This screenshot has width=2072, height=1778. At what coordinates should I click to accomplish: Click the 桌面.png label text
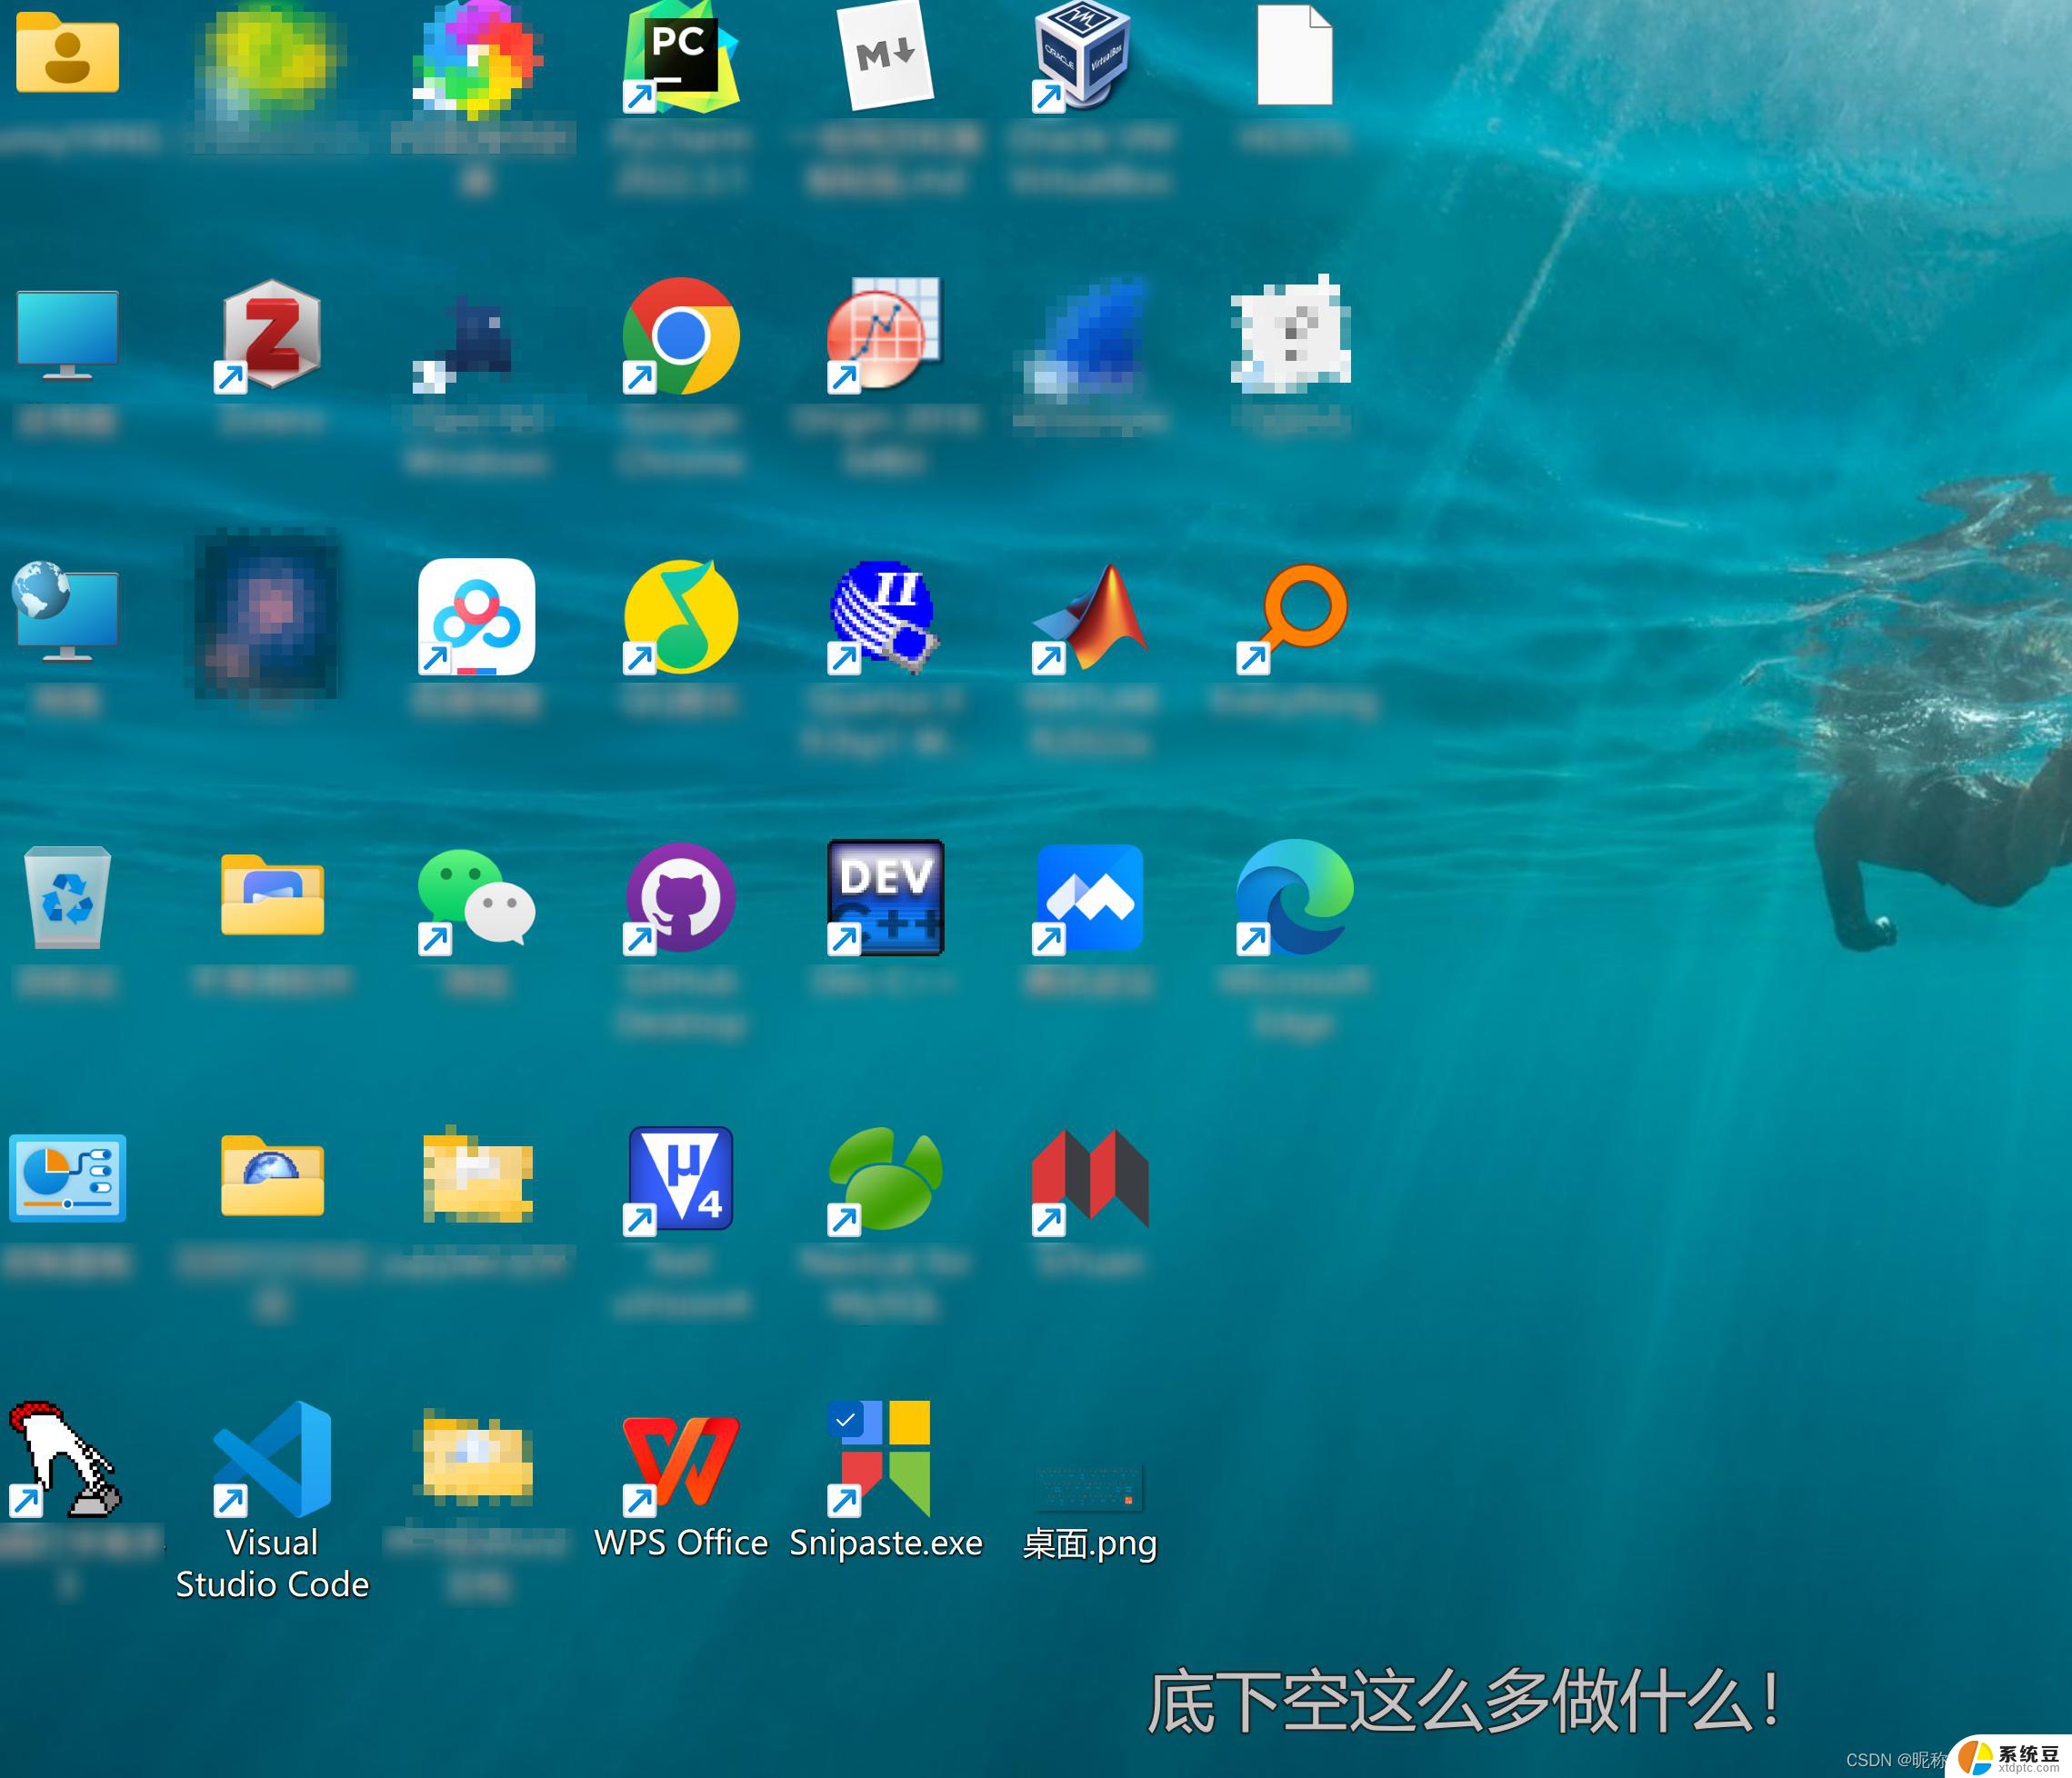(1090, 1544)
